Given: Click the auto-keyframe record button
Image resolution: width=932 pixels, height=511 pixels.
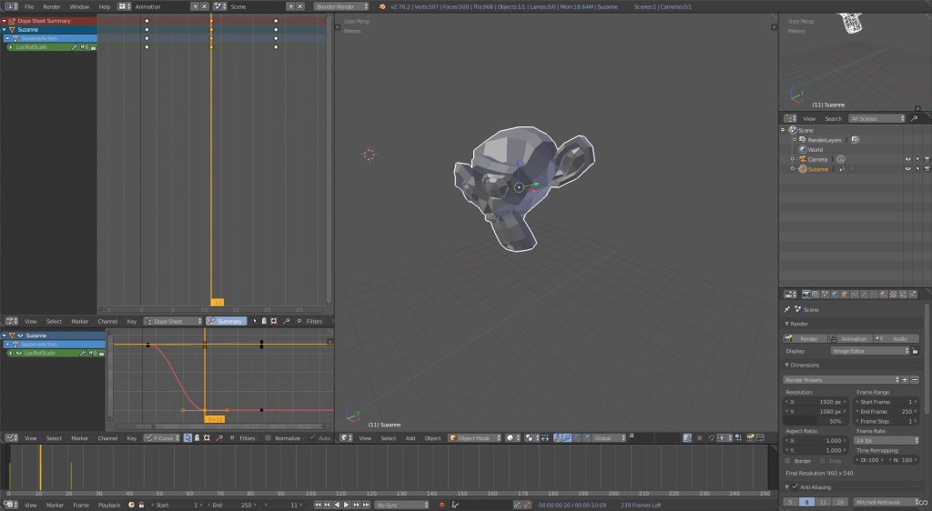Looking at the screenshot, I should click(x=441, y=505).
